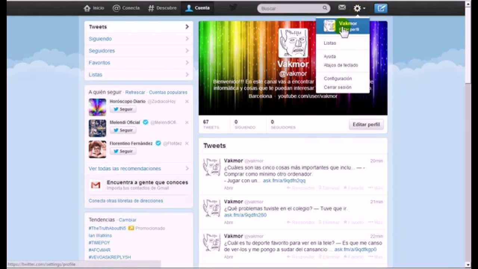Open direct messages envelope icon

[x=342, y=7]
